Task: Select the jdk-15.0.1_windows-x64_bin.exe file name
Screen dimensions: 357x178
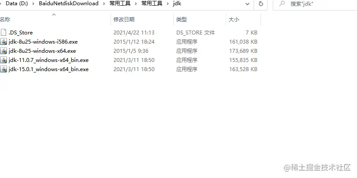Action: [x=48, y=69]
